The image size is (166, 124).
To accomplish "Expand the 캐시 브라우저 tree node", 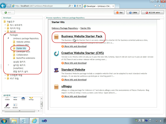I will (5, 25).
